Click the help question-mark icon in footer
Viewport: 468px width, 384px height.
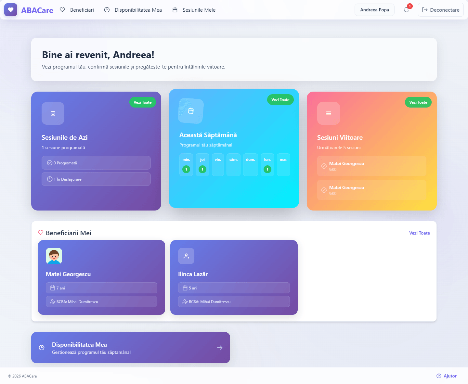pos(439,376)
